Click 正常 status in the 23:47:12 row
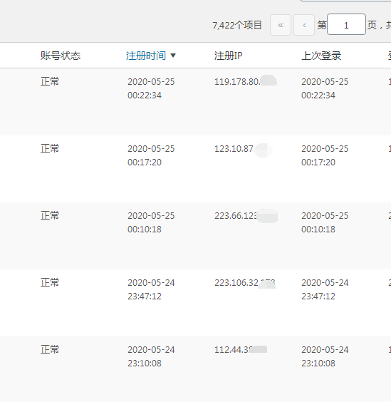The height and width of the screenshot is (402, 391). click(x=50, y=282)
